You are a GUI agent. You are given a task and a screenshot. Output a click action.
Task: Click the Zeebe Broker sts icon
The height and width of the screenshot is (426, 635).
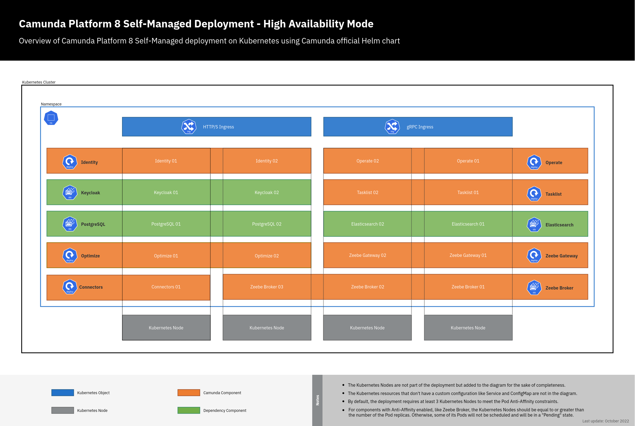tap(534, 288)
